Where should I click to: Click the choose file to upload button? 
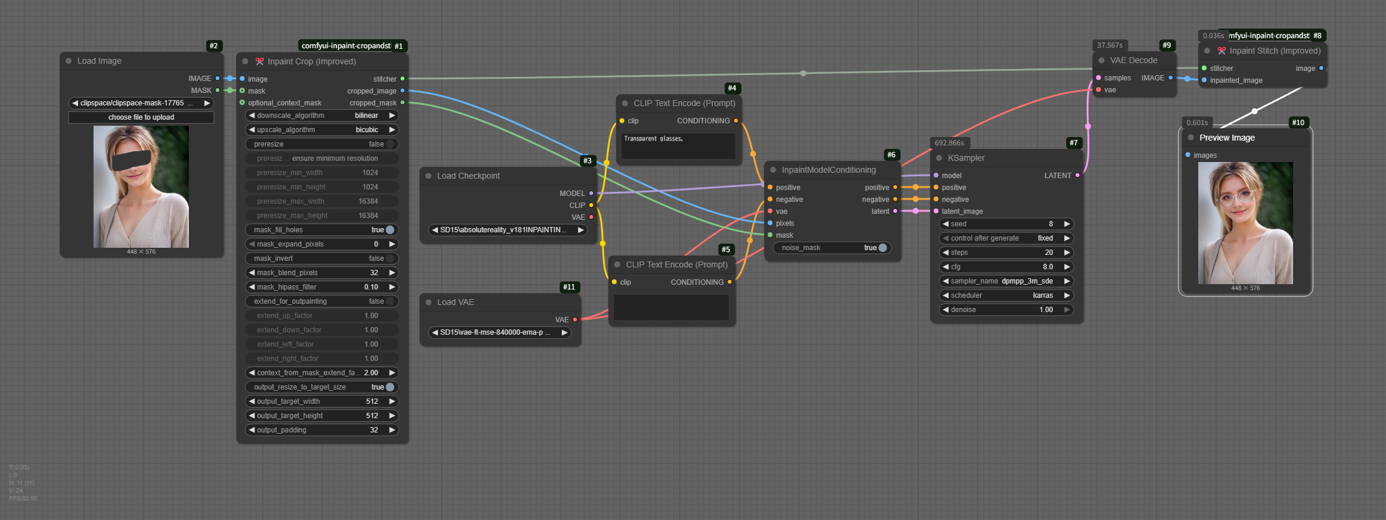pyautogui.click(x=141, y=117)
